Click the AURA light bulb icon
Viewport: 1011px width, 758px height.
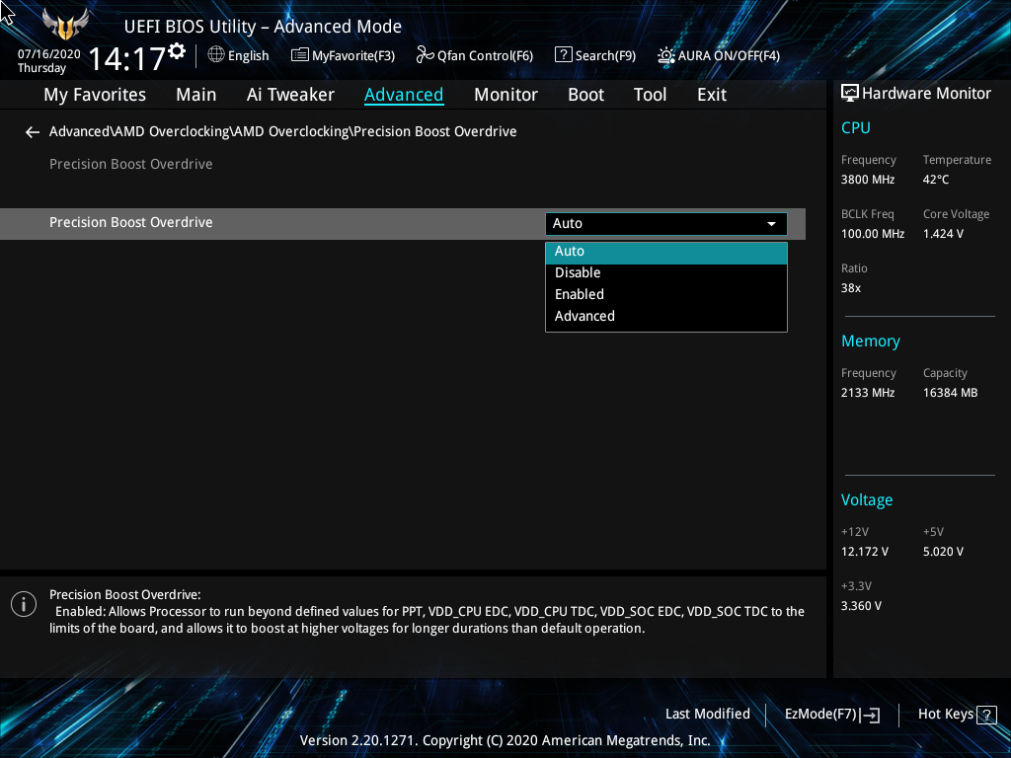point(666,55)
